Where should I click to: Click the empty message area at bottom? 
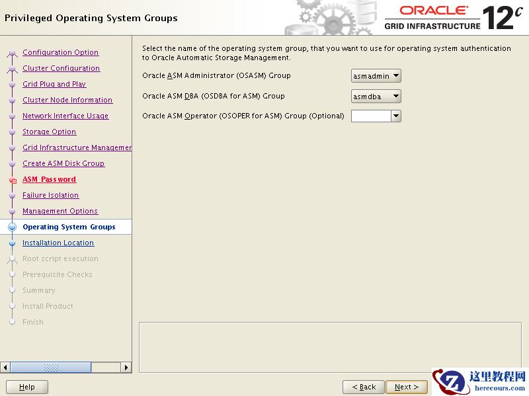(x=330, y=348)
